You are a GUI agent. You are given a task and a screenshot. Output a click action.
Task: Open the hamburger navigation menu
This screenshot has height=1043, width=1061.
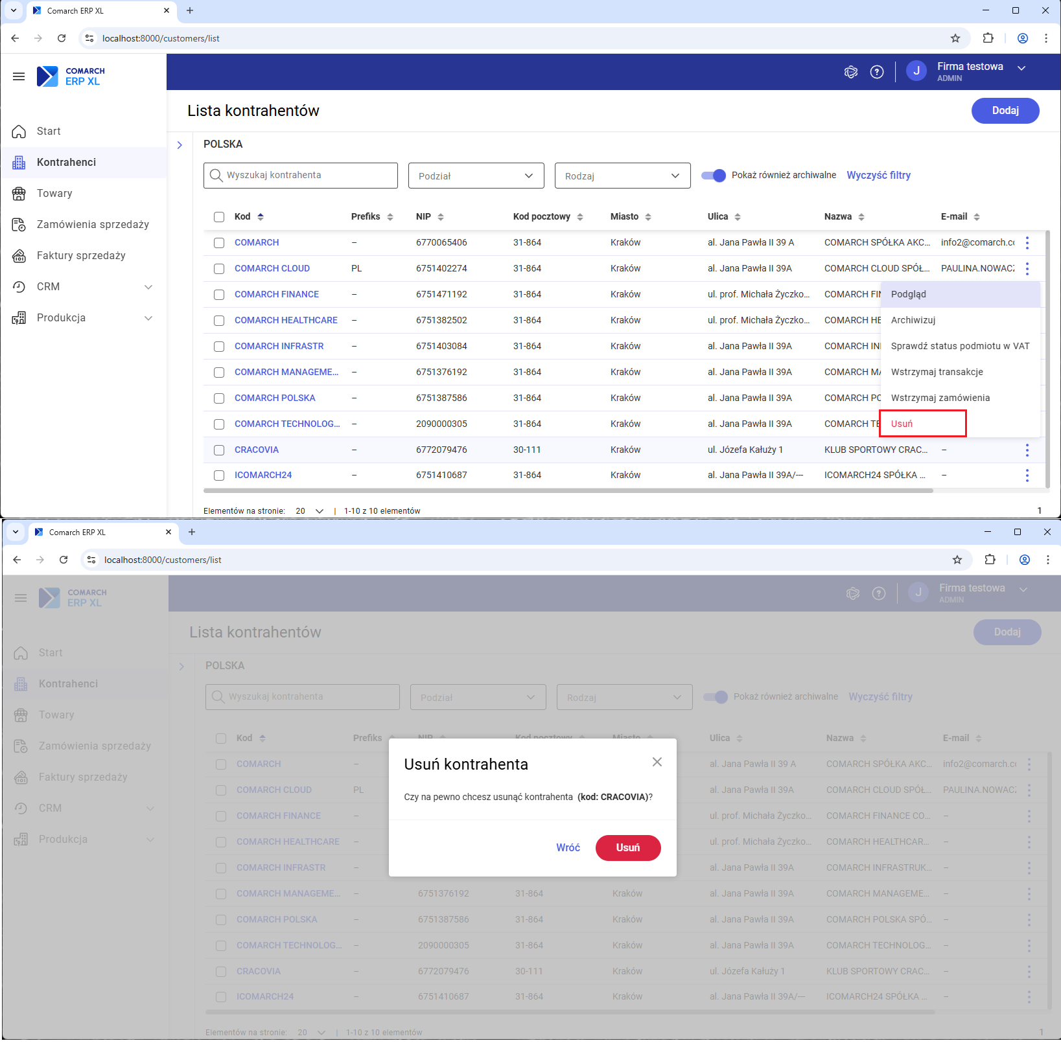[x=19, y=76]
